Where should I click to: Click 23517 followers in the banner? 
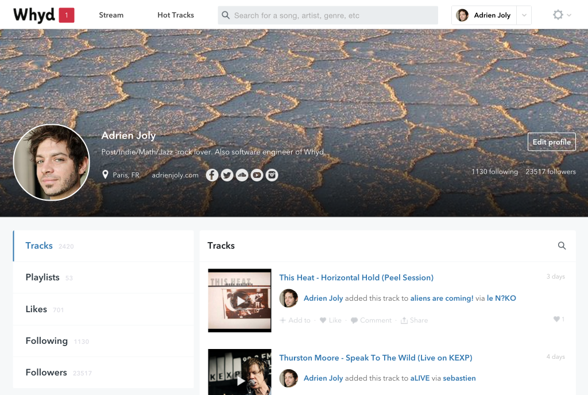[x=551, y=171]
